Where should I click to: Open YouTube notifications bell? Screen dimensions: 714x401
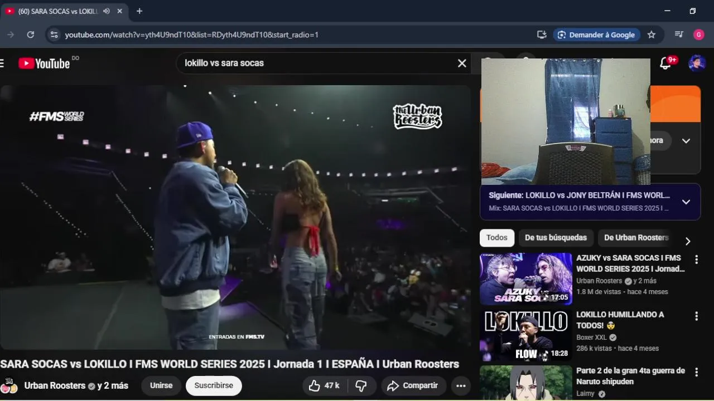pyautogui.click(x=665, y=63)
